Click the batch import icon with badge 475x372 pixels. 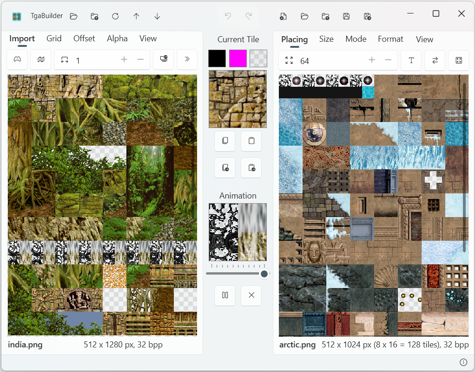coord(163,59)
